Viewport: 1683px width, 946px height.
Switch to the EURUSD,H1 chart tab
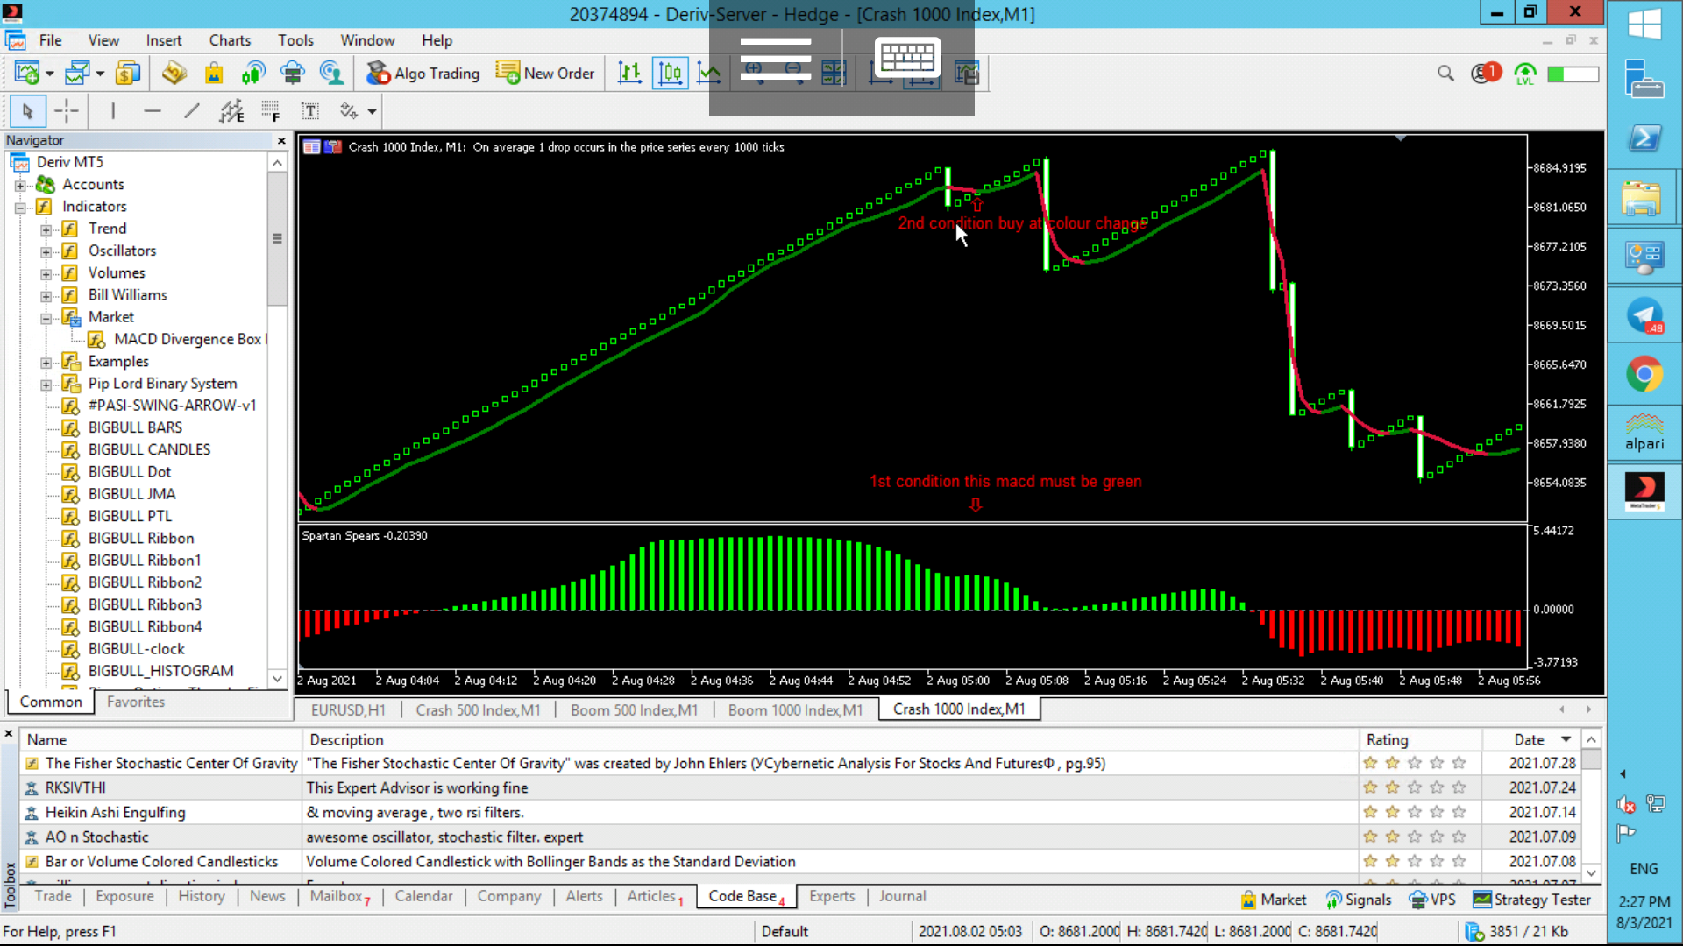pos(348,710)
